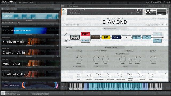
Task: Open the FILE menu
Action: tap(19, 2)
